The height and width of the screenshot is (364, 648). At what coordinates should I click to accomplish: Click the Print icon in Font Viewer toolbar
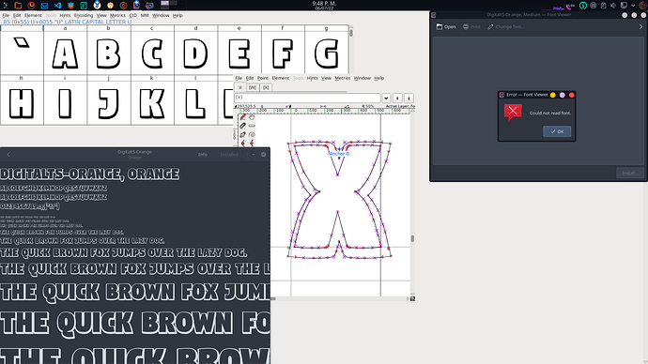466,26
